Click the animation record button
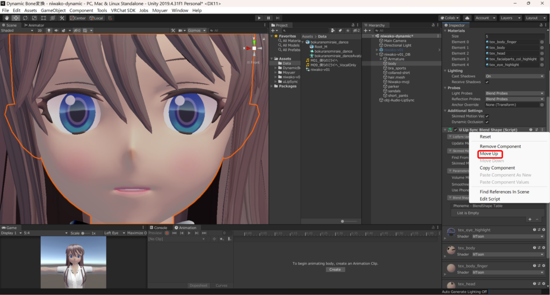The width and height of the screenshot is (550, 295). tap(167, 233)
